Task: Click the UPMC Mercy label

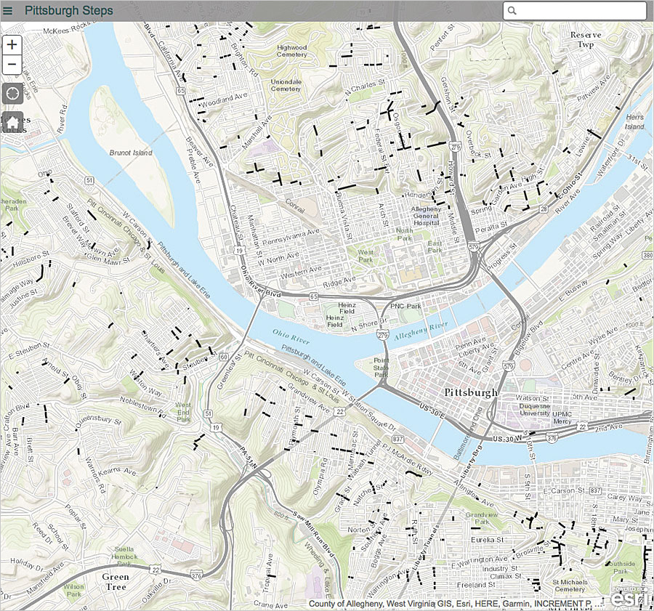Action: click(x=562, y=418)
